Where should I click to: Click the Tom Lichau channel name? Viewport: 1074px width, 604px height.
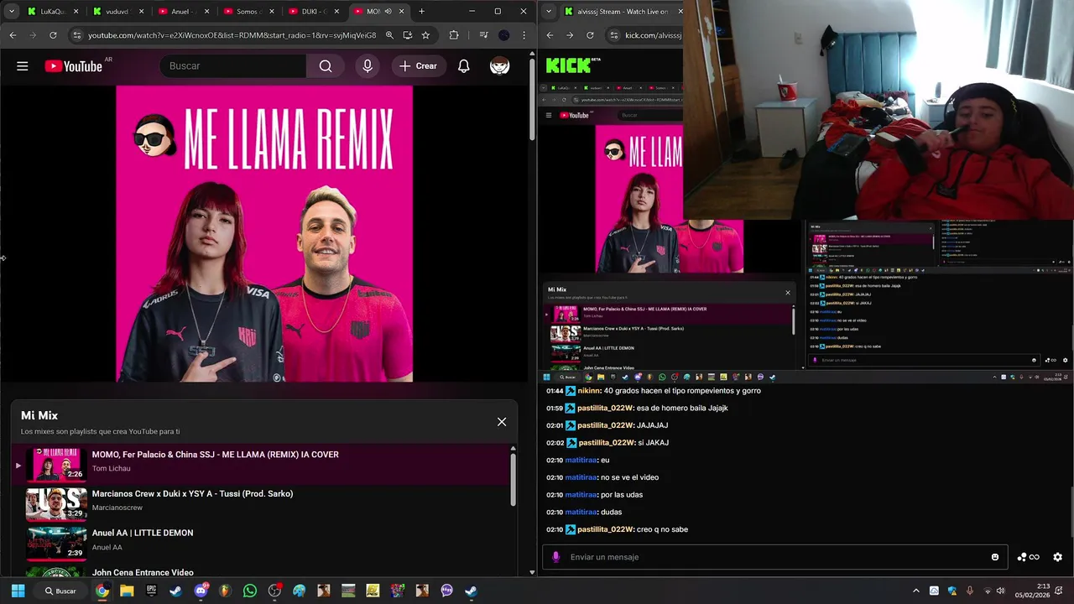point(111,469)
